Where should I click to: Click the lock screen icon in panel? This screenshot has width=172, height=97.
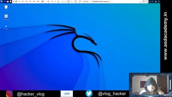pyautogui.click(x=156, y=1)
